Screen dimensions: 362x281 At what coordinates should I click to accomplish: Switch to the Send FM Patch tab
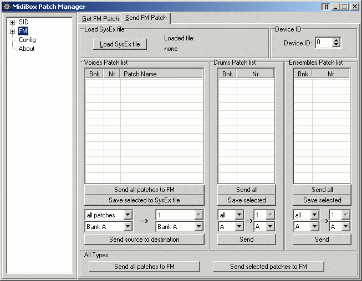[146, 18]
